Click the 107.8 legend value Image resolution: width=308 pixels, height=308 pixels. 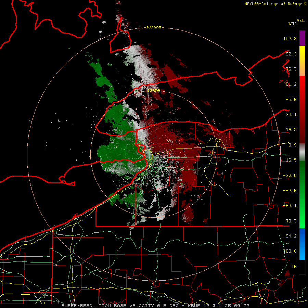290,38
